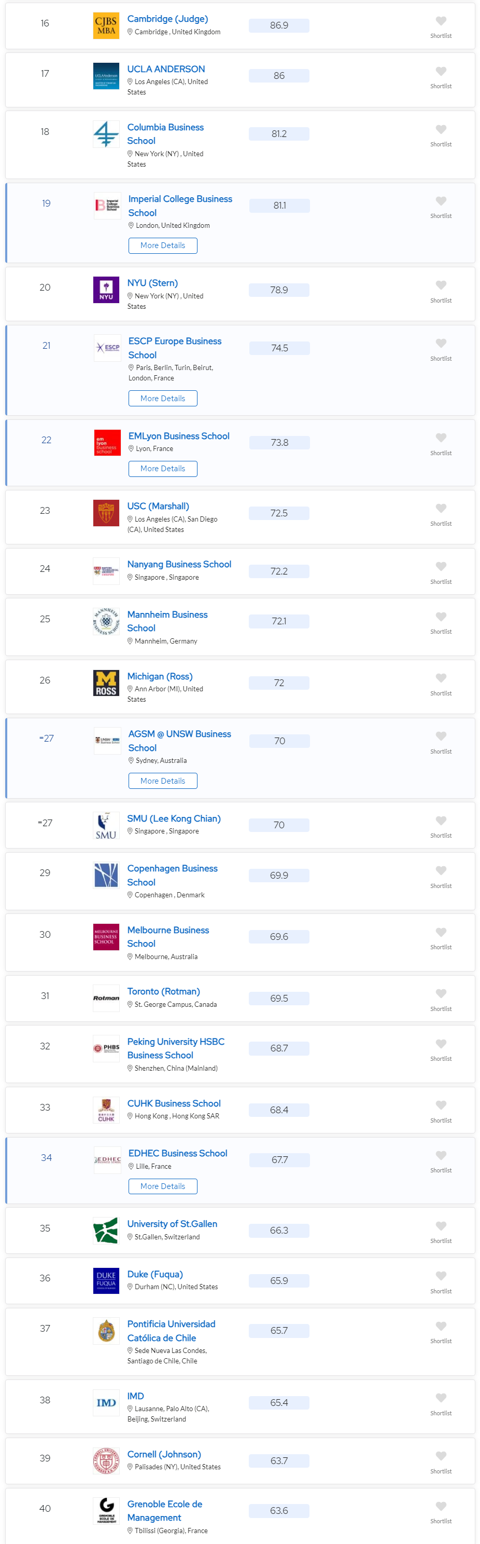This screenshot has width=480, height=1544.
Task: Click the Michigan Ross M logo
Action: (106, 684)
